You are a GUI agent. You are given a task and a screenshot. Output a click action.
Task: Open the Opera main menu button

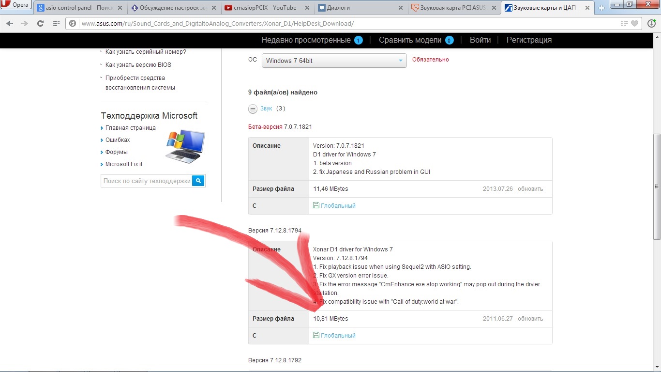pyautogui.click(x=16, y=5)
